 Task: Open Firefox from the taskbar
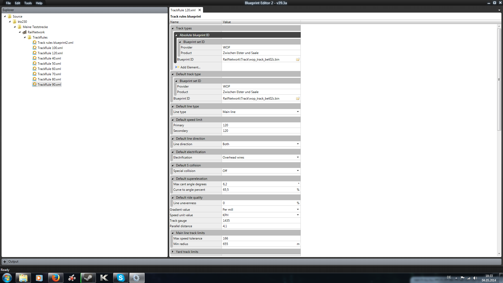(x=56, y=278)
